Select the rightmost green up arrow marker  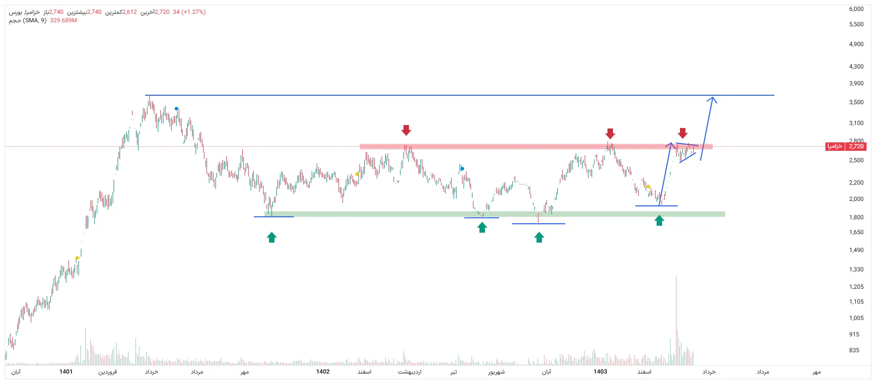pyautogui.click(x=659, y=220)
